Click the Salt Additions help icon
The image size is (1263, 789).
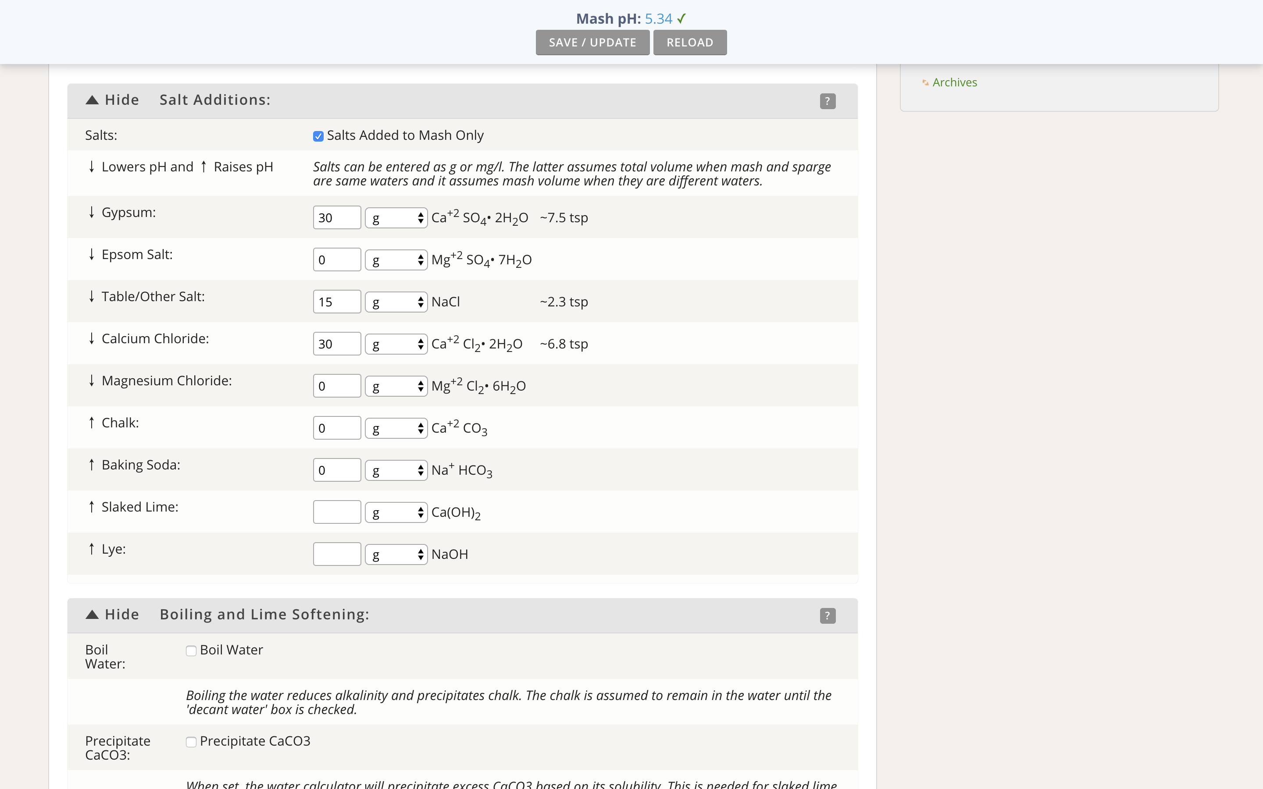coord(828,101)
